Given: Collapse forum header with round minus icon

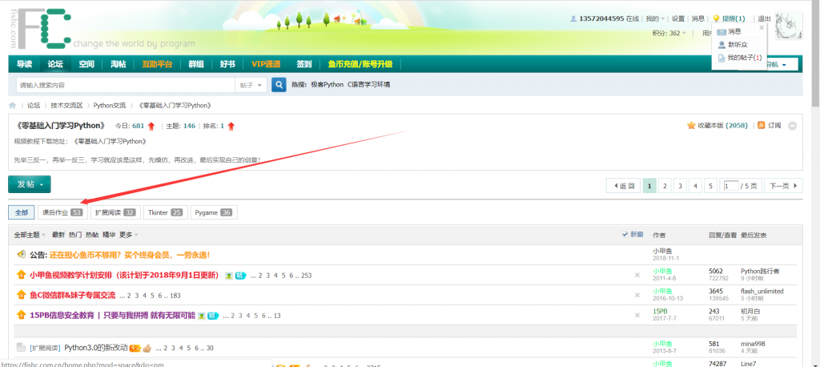Looking at the screenshot, I should [x=792, y=126].
